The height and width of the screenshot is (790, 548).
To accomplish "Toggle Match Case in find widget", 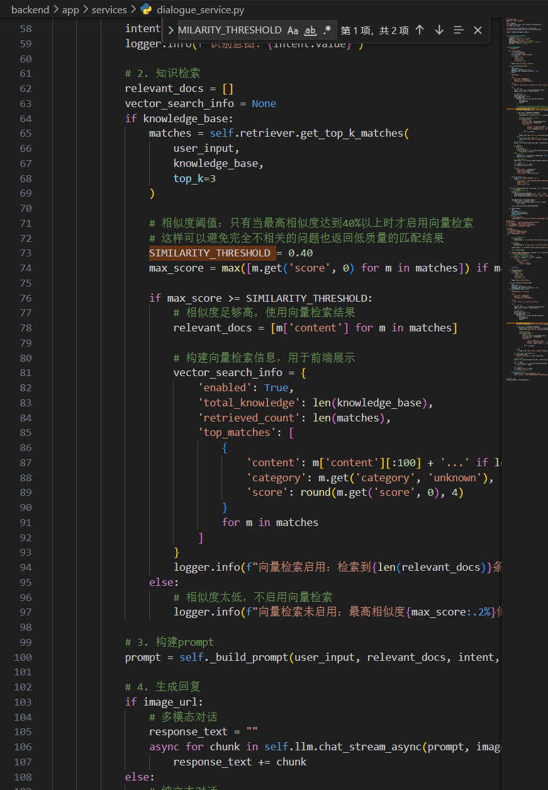I will [x=293, y=30].
